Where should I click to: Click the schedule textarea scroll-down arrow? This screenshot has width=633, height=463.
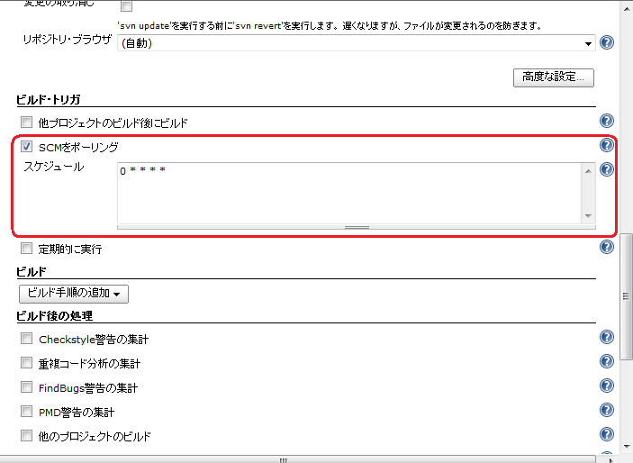588,216
